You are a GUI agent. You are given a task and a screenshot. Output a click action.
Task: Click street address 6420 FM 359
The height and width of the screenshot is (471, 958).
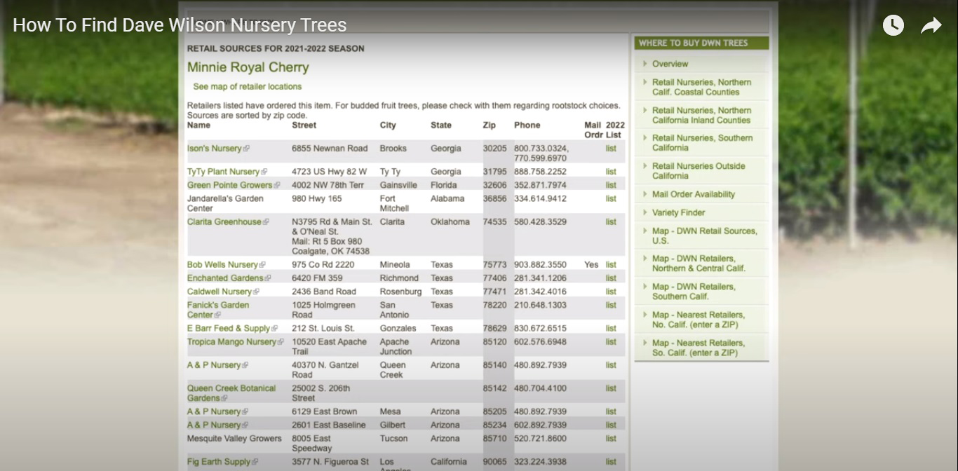pyautogui.click(x=317, y=278)
